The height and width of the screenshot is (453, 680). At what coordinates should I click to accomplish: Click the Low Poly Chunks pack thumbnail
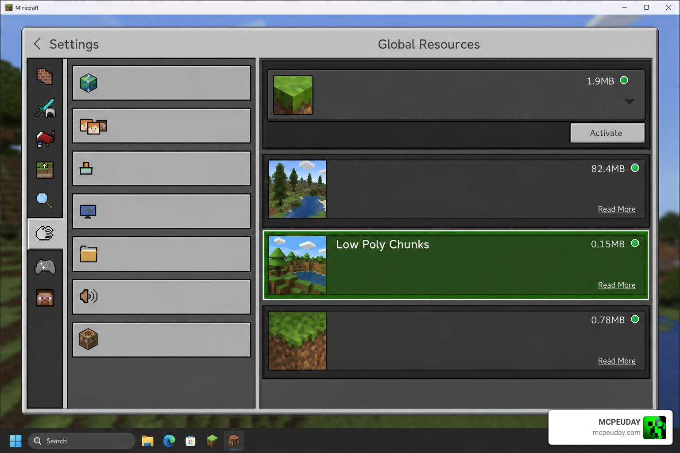point(297,265)
